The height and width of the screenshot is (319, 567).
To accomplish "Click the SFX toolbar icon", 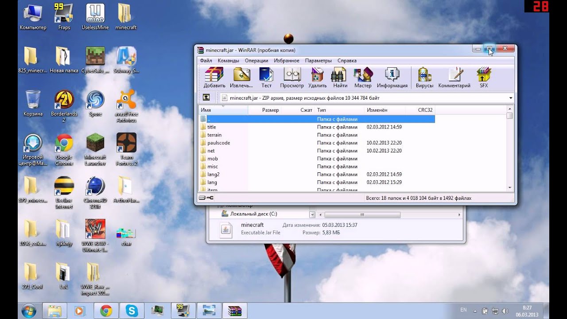I will [484, 78].
